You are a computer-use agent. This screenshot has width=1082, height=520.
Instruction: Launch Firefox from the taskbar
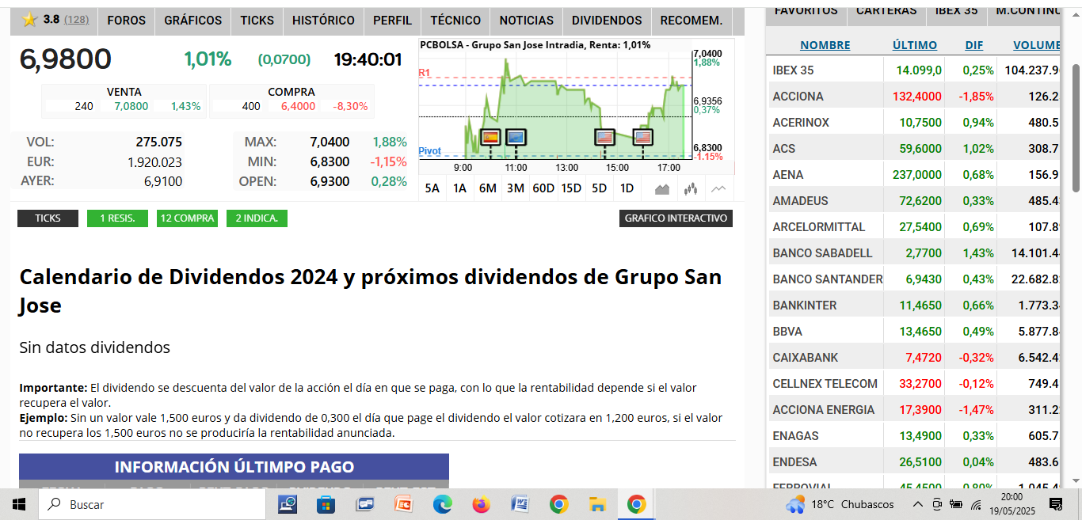coord(481,504)
